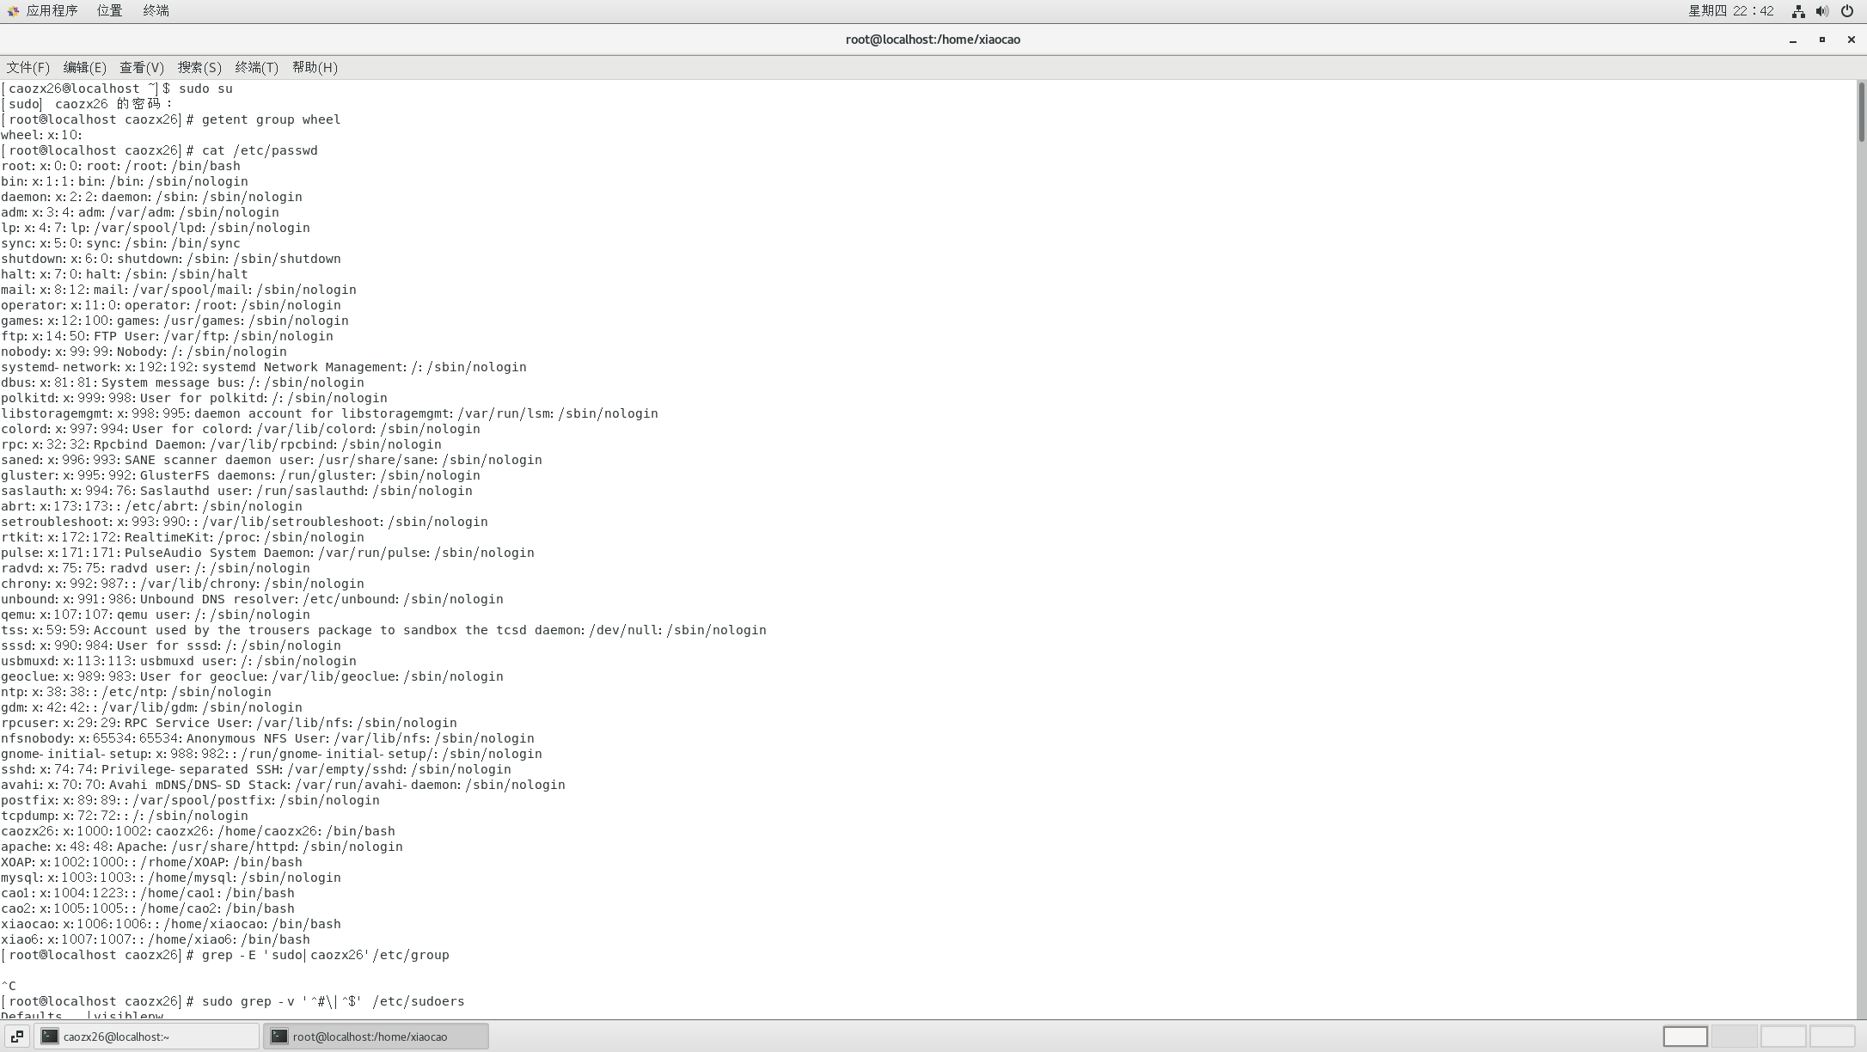Expand the 搜索(S) menu
The height and width of the screenshot is (1052, 1867).
click(199, 67)
